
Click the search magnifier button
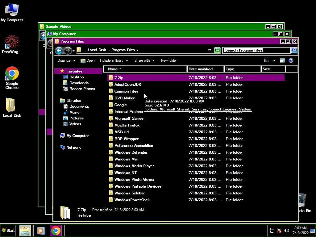click(294, 50)
